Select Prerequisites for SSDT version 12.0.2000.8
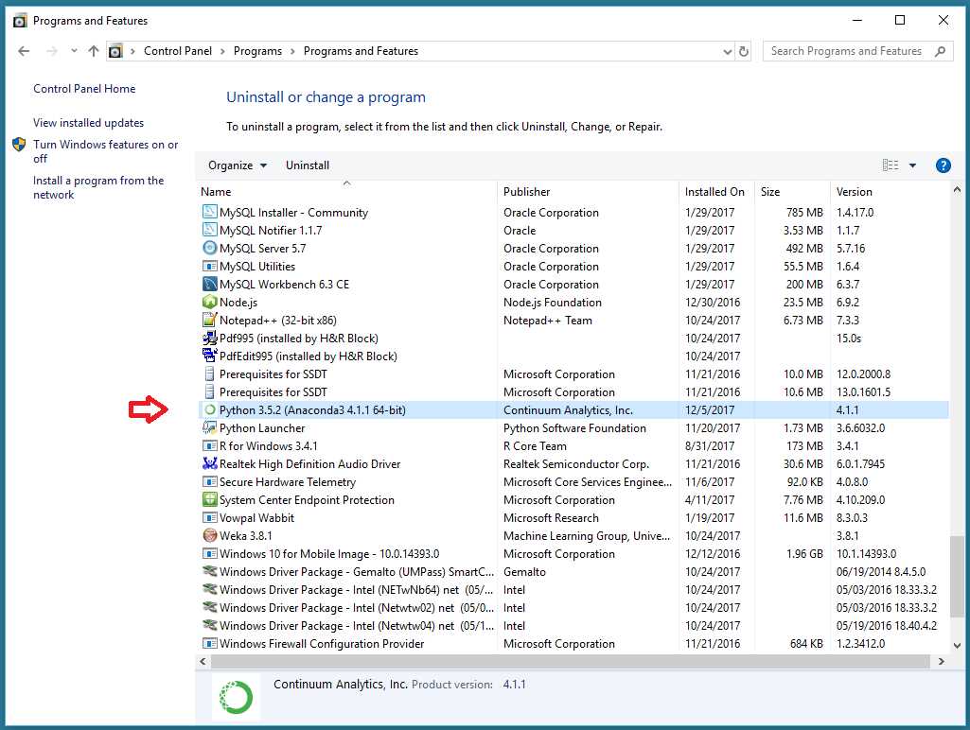 (574, 374)
